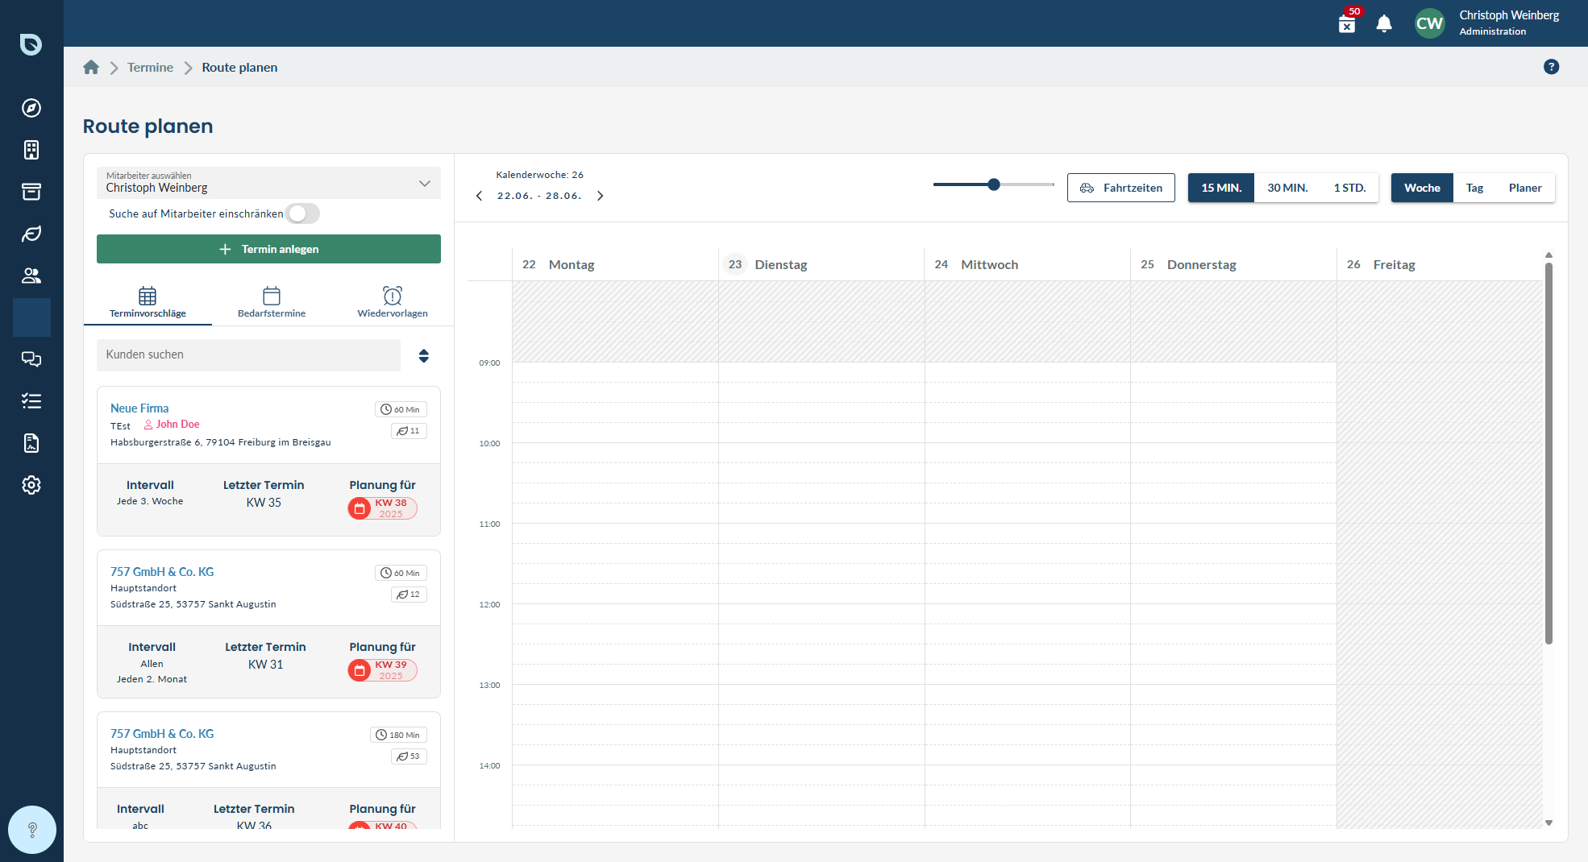Click the question mark help icon top right

[x=1551, y=67]
